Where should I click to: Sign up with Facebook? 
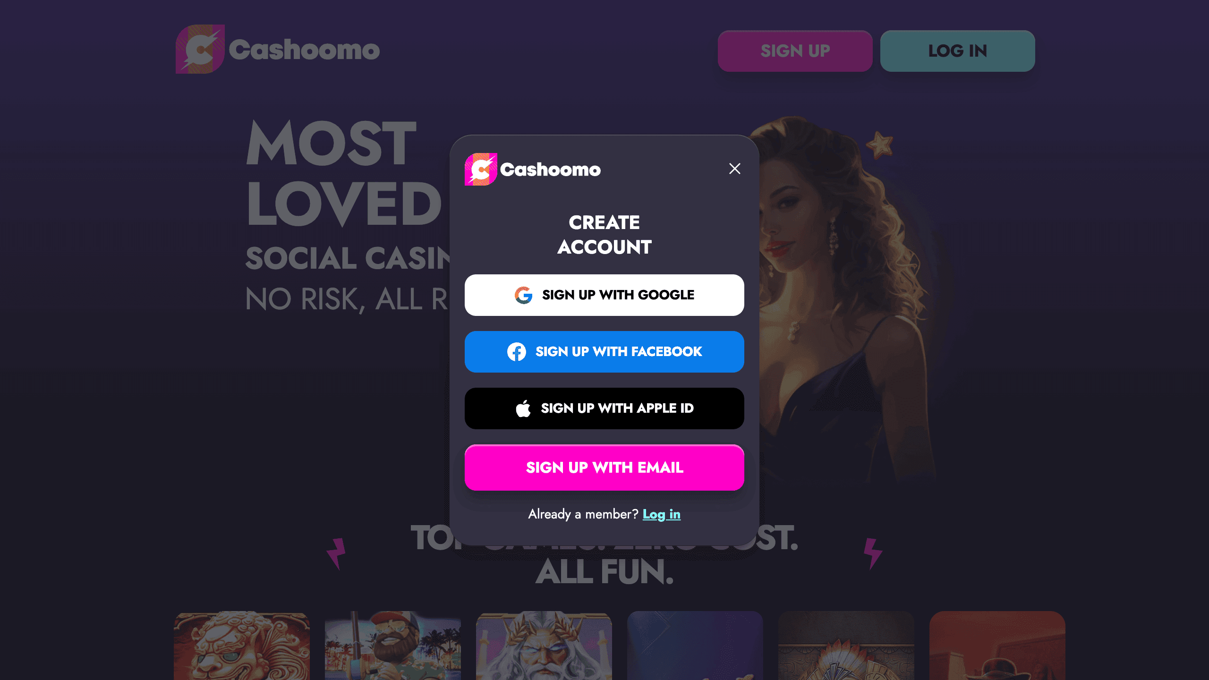604,352
